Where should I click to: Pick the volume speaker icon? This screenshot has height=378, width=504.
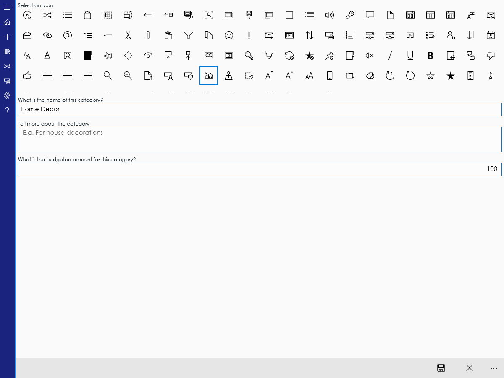pos(330,15)
